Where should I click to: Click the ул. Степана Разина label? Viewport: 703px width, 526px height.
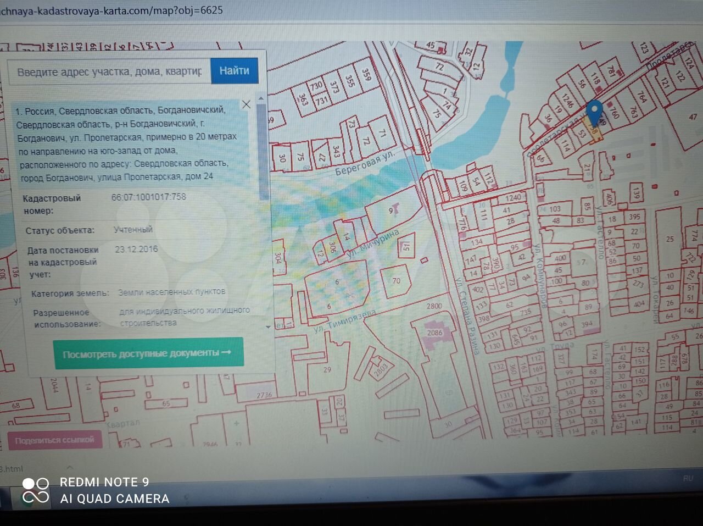[x=468, y=315]
